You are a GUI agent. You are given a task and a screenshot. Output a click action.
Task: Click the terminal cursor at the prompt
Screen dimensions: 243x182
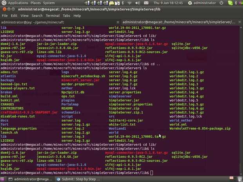tap(152, 173)
